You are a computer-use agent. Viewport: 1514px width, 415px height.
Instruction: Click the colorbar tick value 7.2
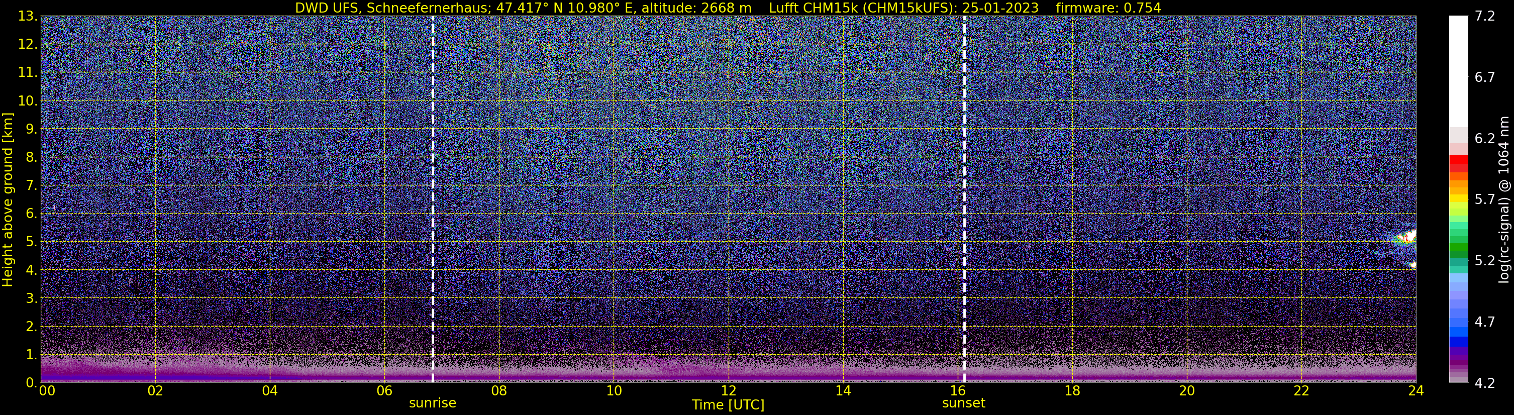coord(1485,17)
